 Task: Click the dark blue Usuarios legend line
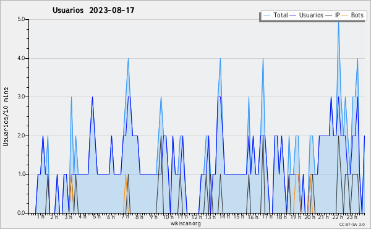[x=293, y=15]
